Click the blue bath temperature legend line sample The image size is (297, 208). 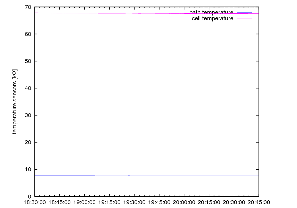point(244,12)
